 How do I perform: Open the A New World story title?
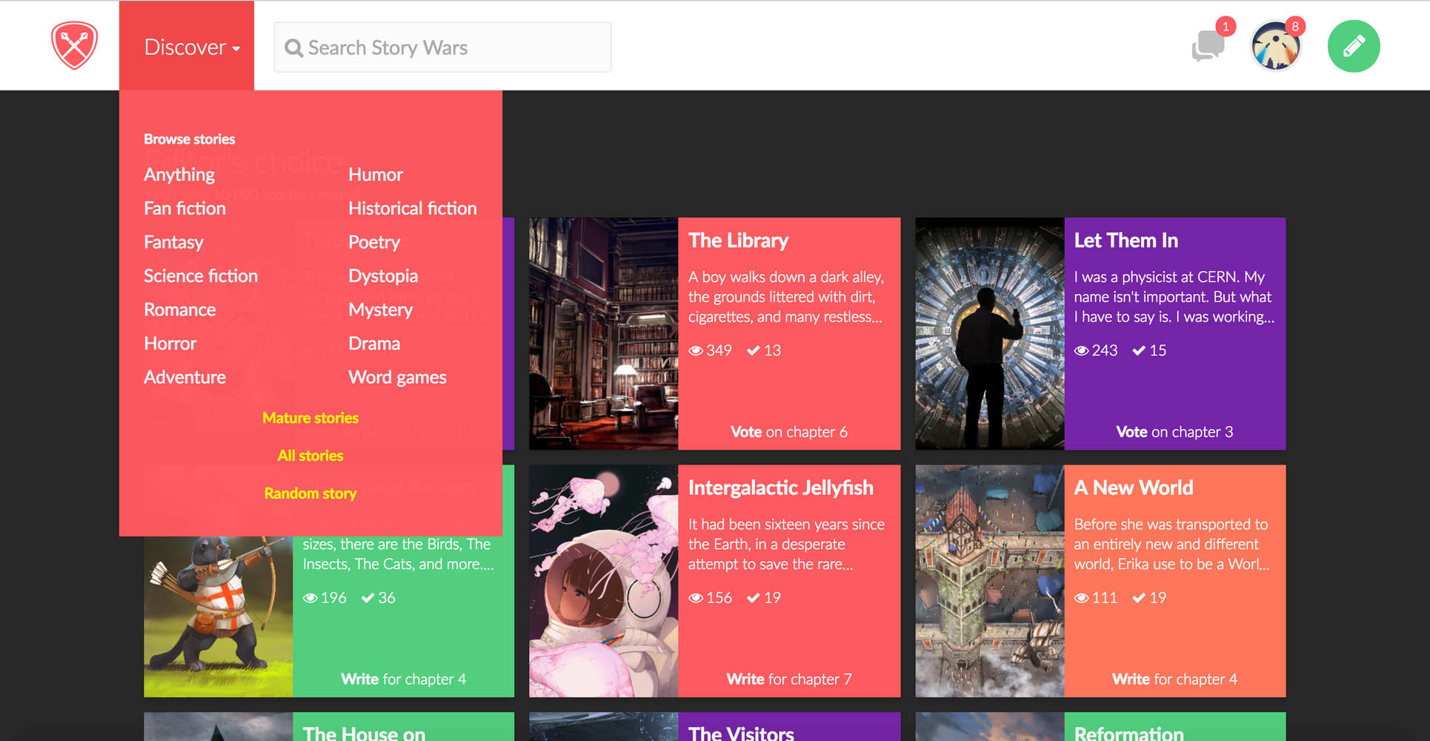tap(1134, 488)
